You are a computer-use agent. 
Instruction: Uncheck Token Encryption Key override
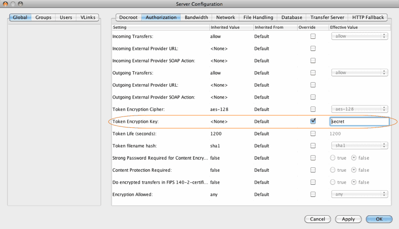pos(313,121)
